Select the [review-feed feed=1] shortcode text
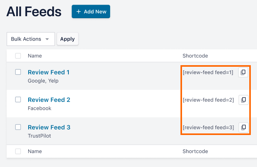 [x=208, y=73]
